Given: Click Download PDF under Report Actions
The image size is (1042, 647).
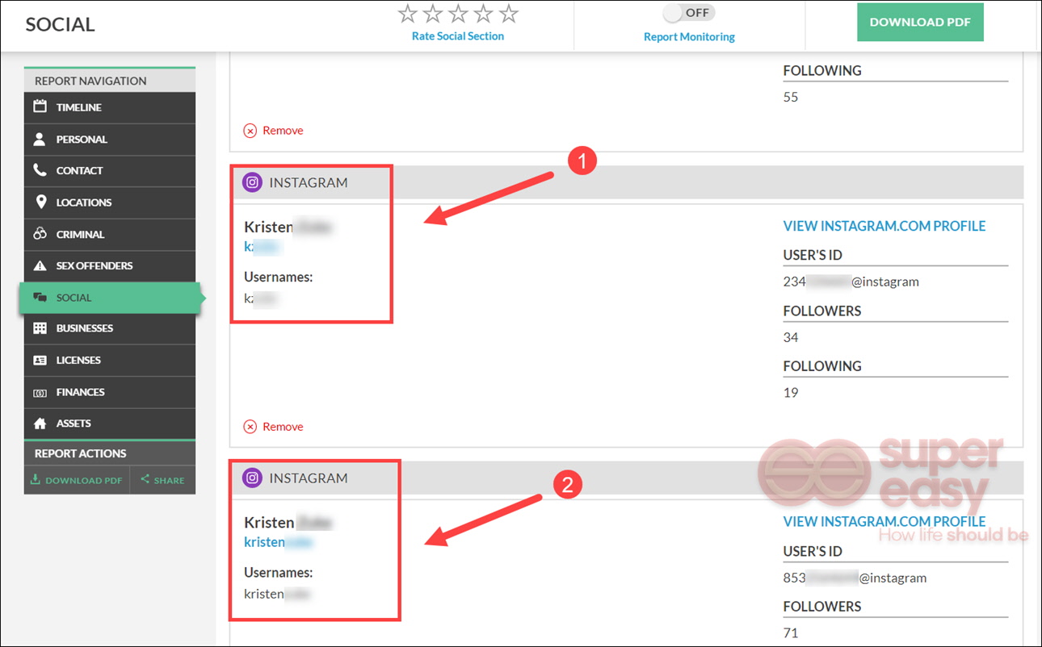Looking at the screenshot, I should [x=77, y=480].
